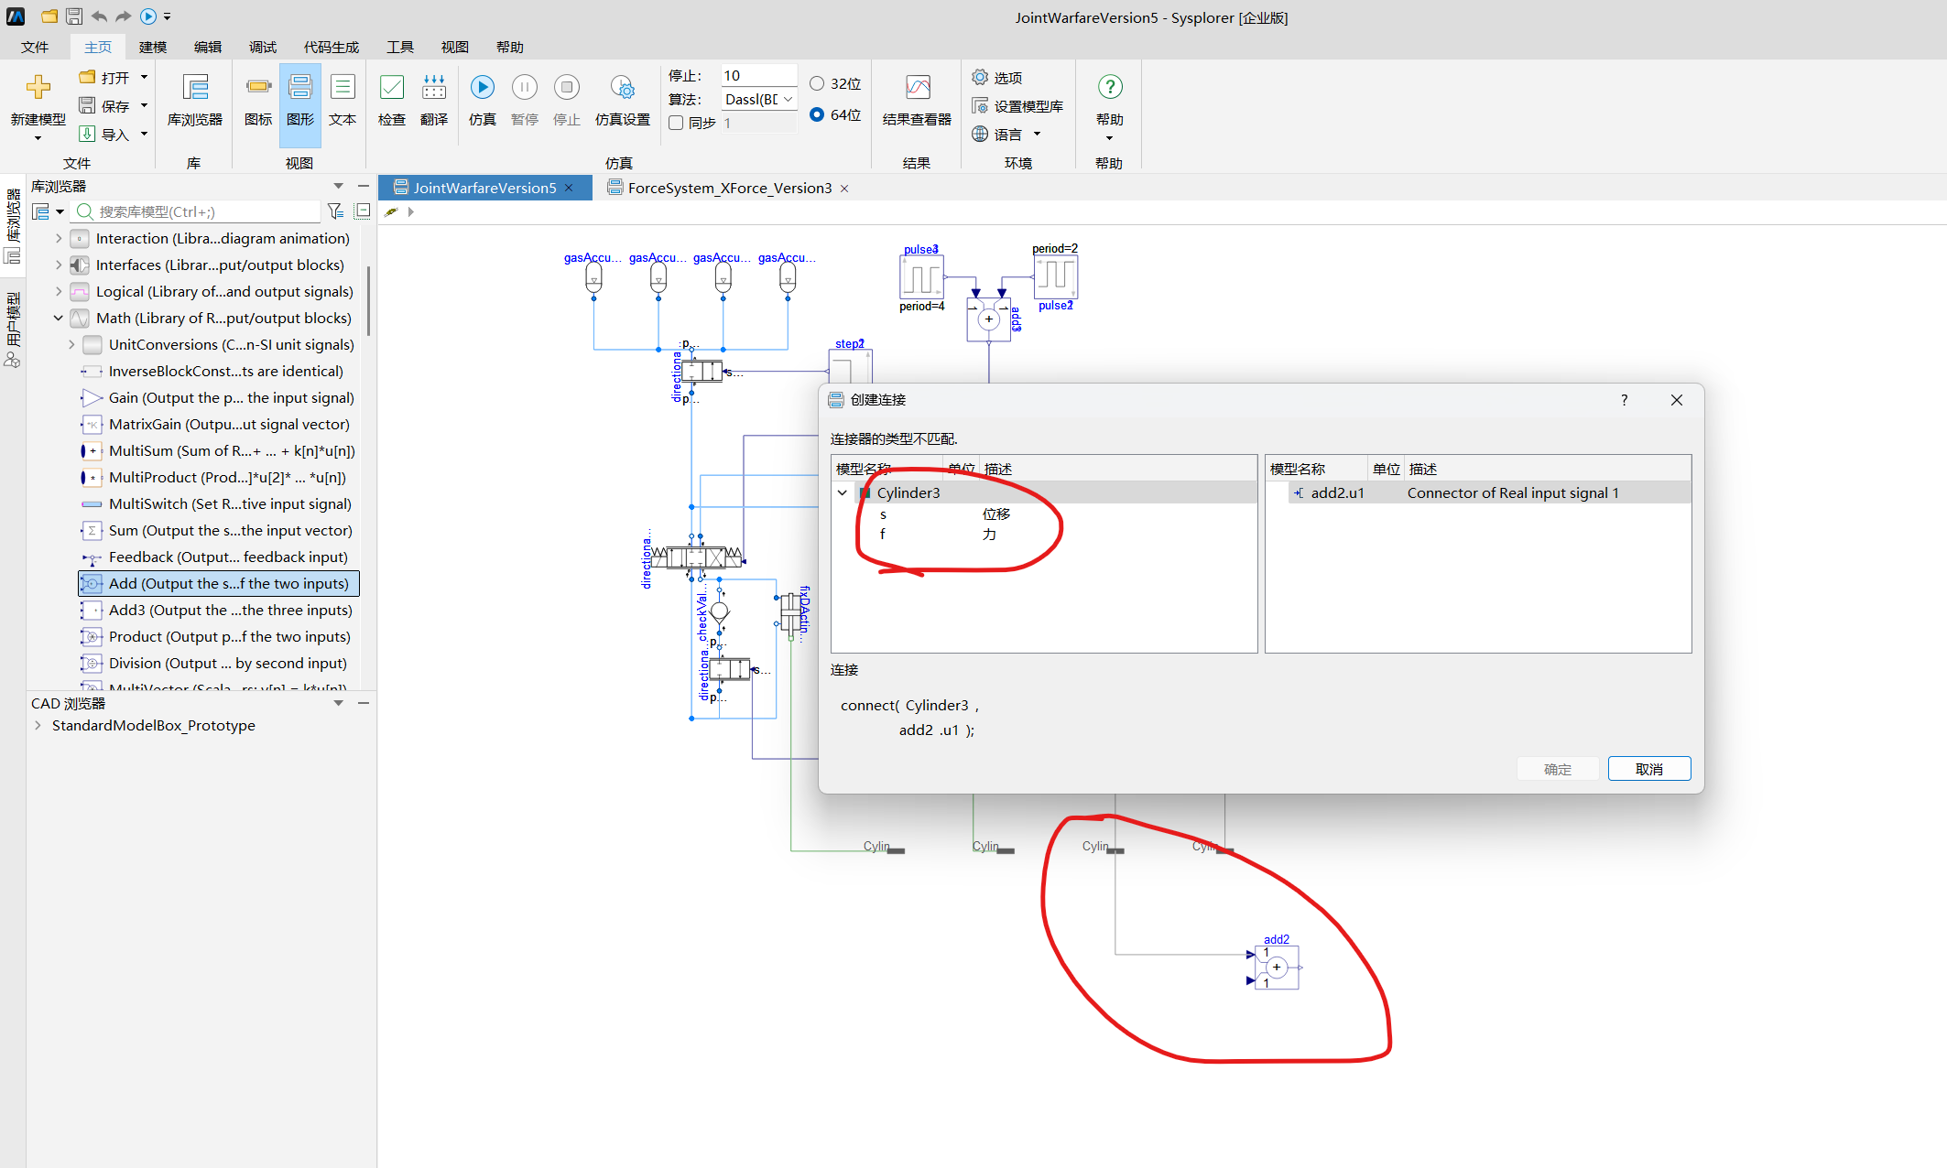The width and height of the screenshot is (1947, 1168).
Task: Click the 取消 cancel button
Action: coord(1649,769)
